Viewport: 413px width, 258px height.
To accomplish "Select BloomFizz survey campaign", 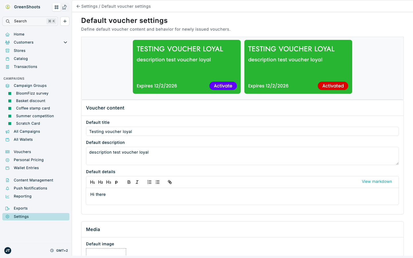I will (36, 93).
